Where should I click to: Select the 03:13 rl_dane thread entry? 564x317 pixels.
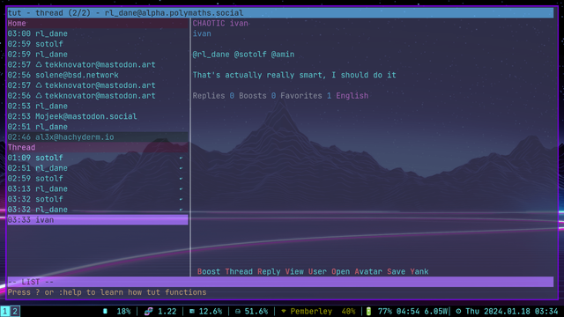click(98, 188)
